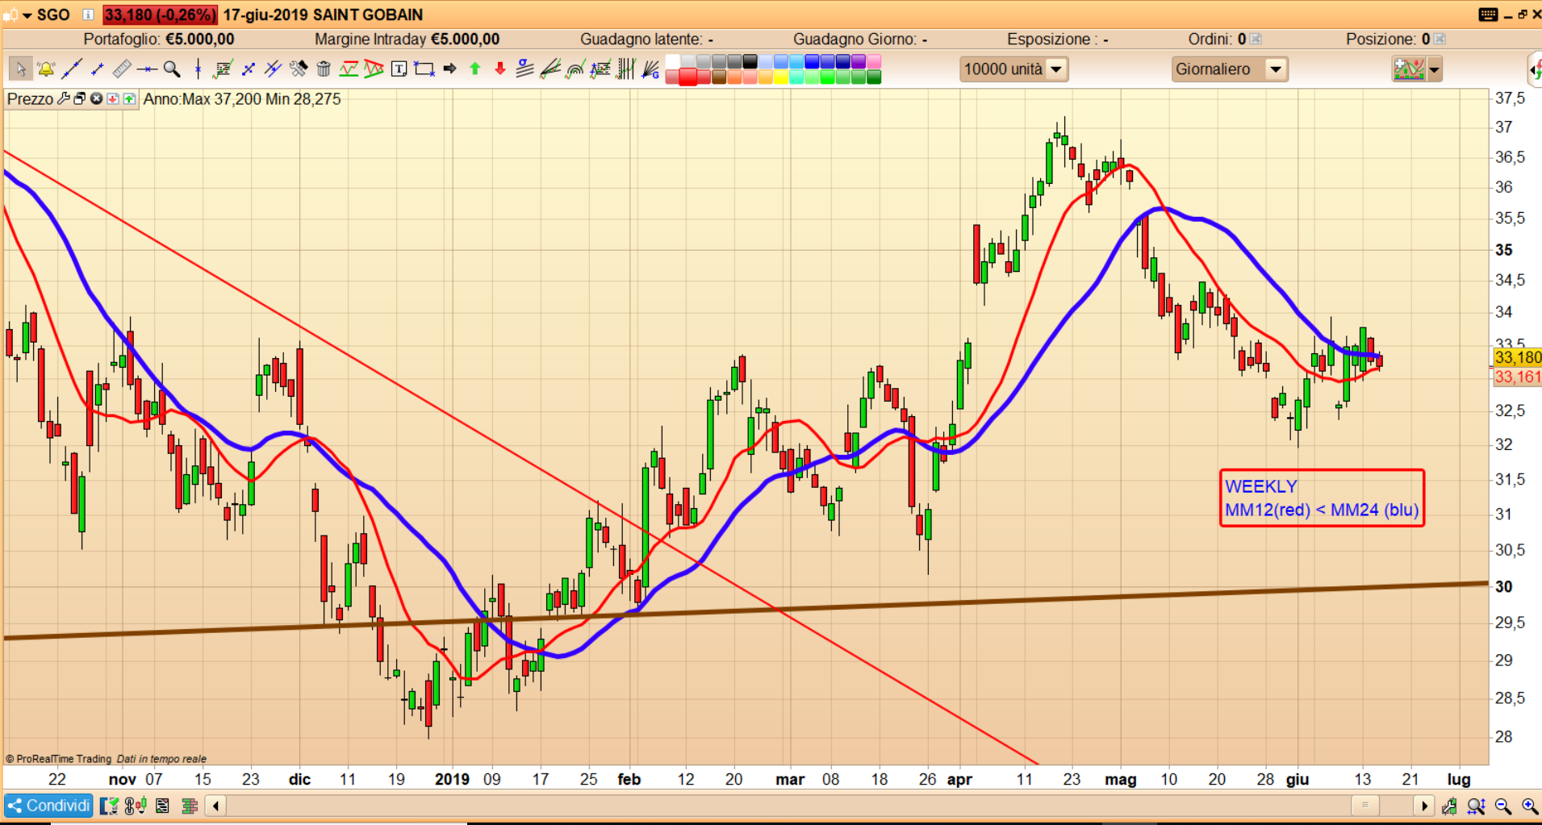
Task: Activate the magnifying glass zoom tool
Action: [172, 69]
